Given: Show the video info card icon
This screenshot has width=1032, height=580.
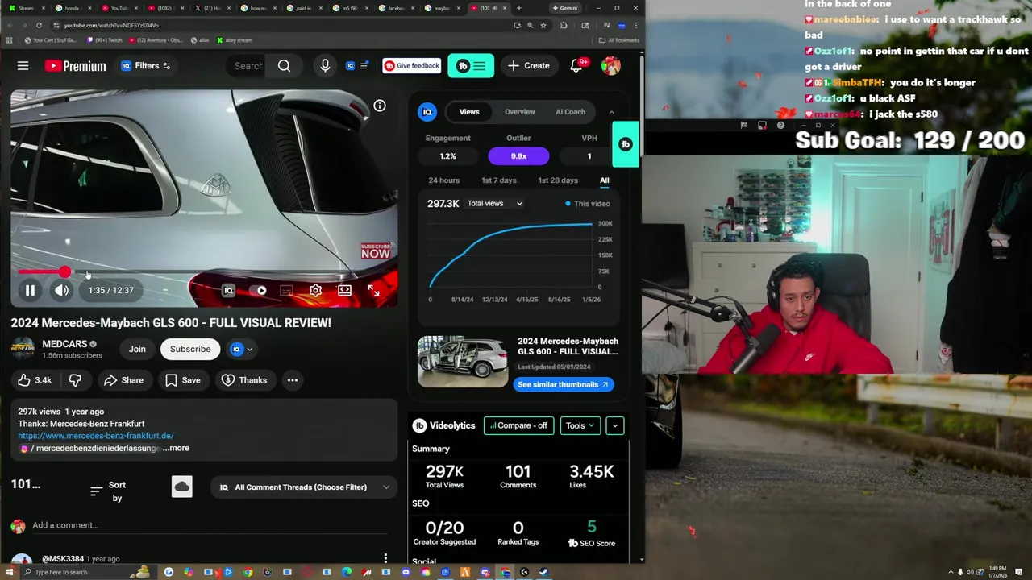Looking at the screenshot, I should (x=380, y=106).
